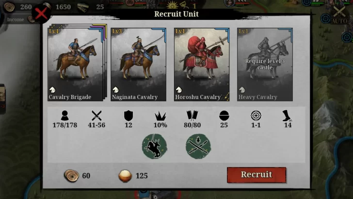Tap the helmet armor stat icon showing 25
This screenshot has width=353, height=199.
point(224,116)
